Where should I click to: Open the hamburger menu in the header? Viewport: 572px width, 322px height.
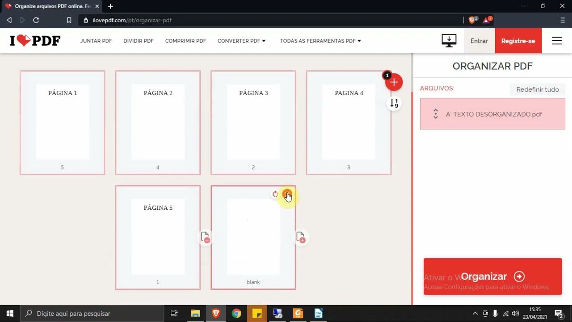pos(556,41)
